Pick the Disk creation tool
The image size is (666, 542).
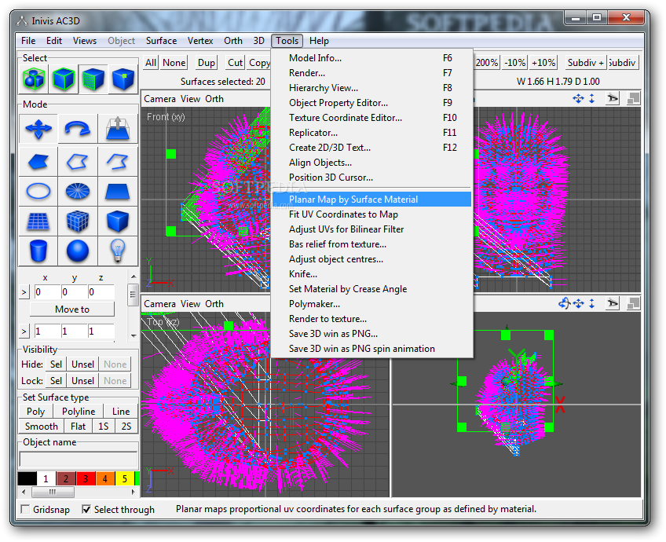(x=78, y=191)
